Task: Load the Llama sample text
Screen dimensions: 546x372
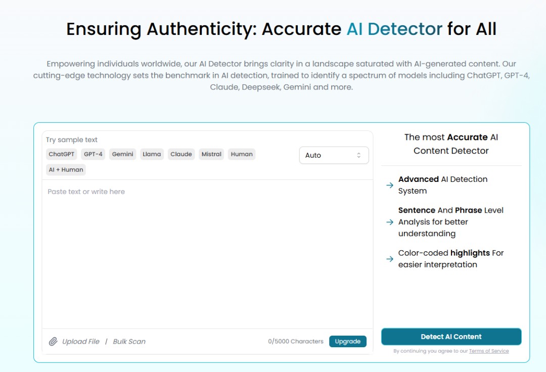Action: click(152, 154)
